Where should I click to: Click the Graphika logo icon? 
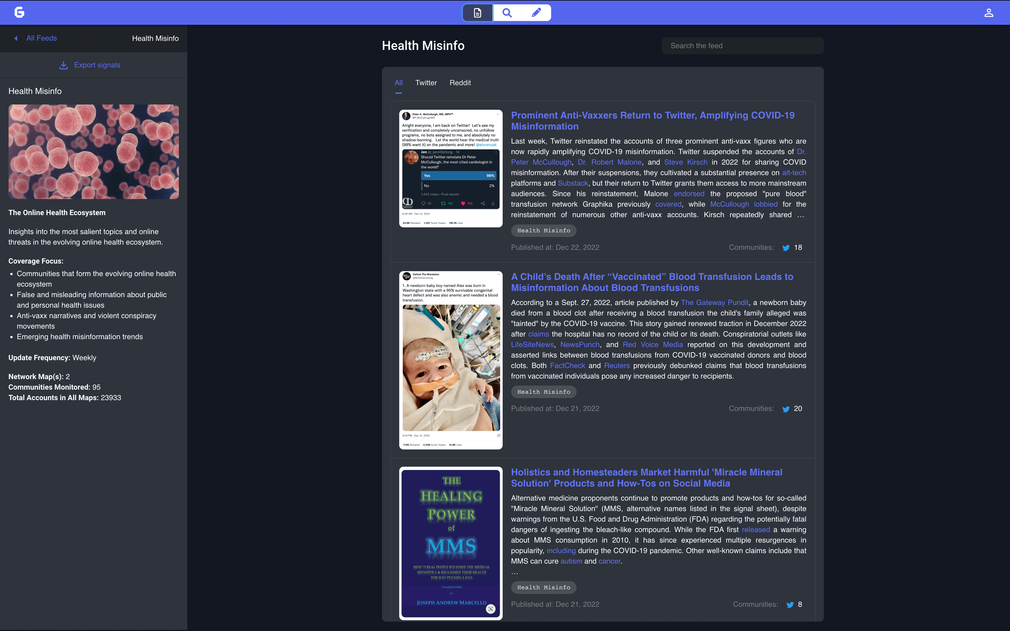coord(19,13)
